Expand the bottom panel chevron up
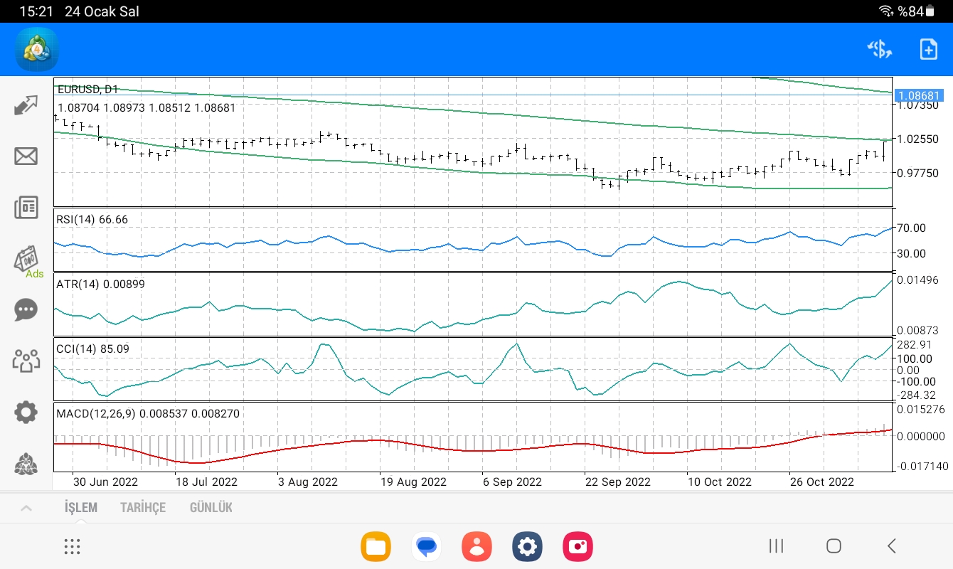The image size is (953, 569). coord(26,508)
